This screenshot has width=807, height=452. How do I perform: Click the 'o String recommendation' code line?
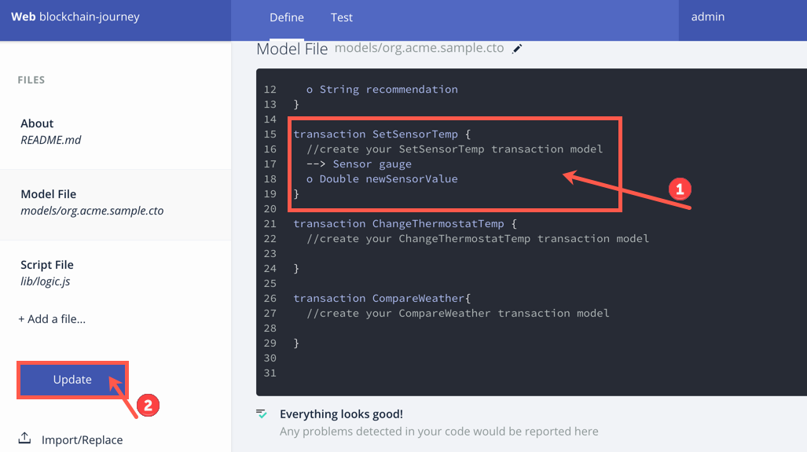click(x=382, y=90)
